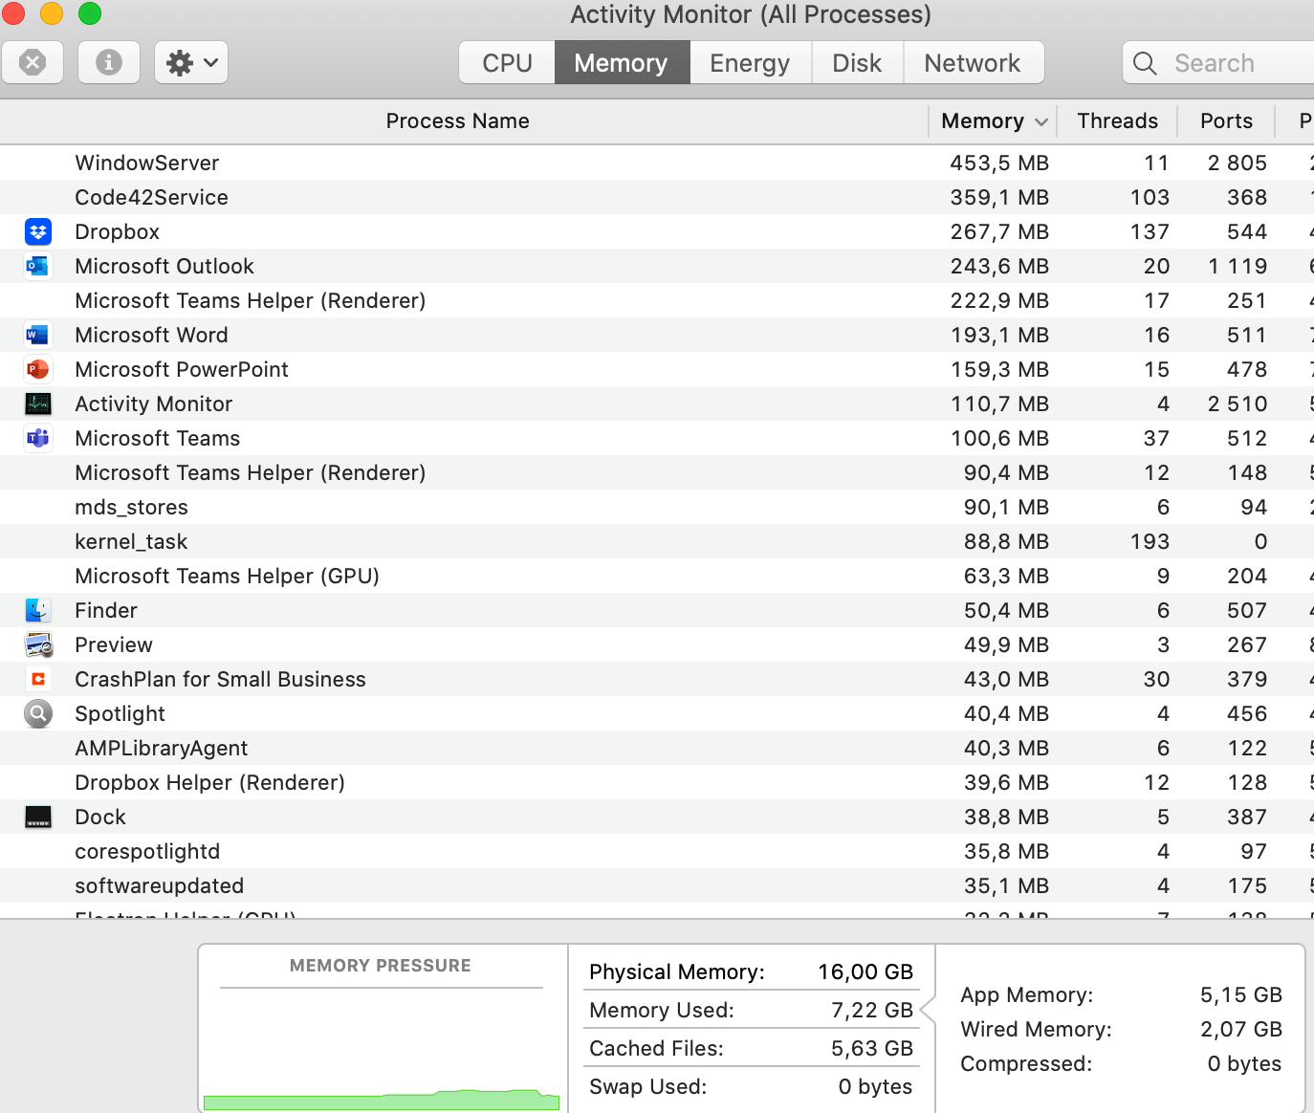
Task: Click the Microsoft PowerPoint process name
Action: coord(182,369)
